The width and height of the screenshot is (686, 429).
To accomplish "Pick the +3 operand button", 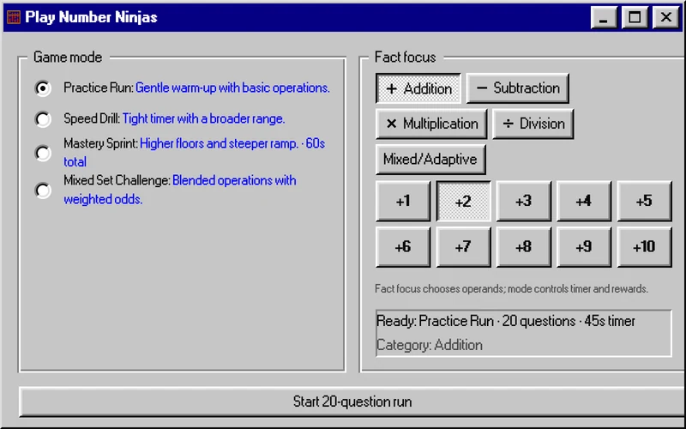I will coord(524,202).
